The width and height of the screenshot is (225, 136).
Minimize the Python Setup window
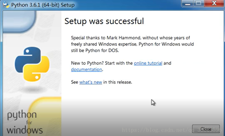click(187, 3)
